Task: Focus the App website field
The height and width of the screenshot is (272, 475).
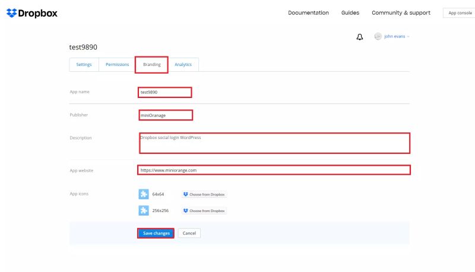Action: point(274,170)
